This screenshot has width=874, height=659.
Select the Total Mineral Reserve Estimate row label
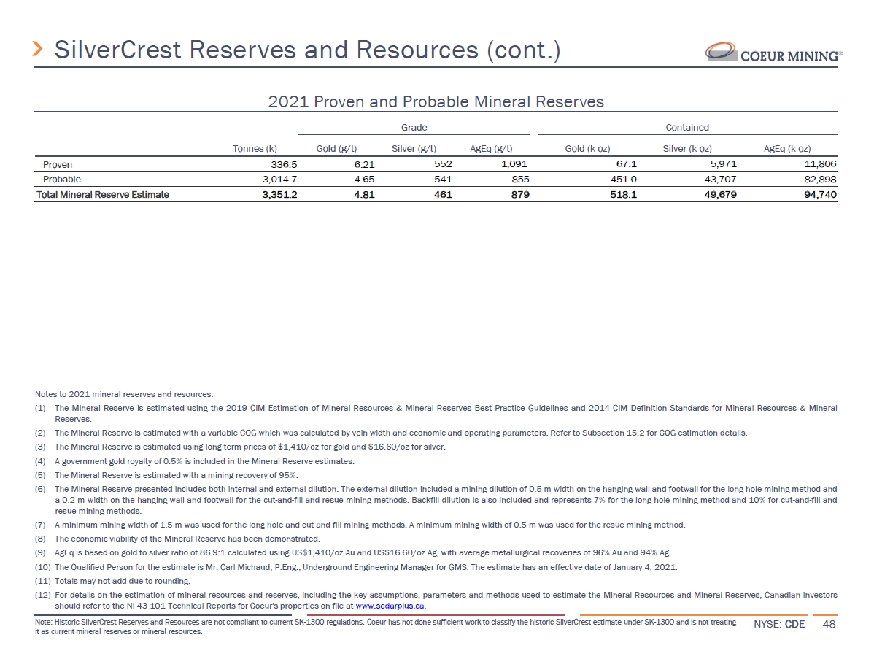pos(103,194)
